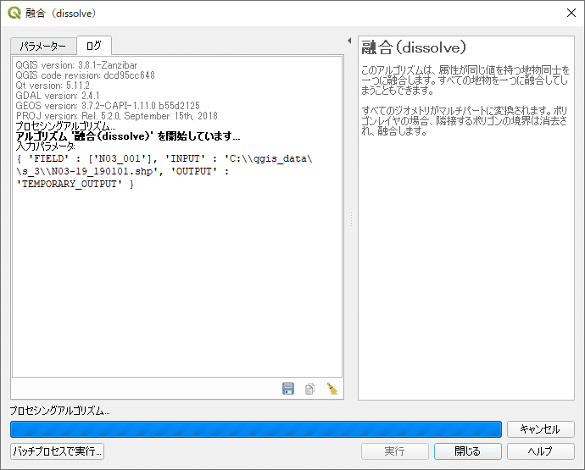This screenshot has width=585, height=470.
Task: Click the help paragraph starting すべてのジオメトリ
Action: click(x=464, y=121)
